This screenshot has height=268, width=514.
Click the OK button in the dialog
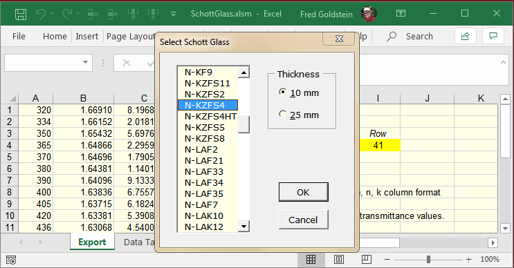[x=303, y=192]
